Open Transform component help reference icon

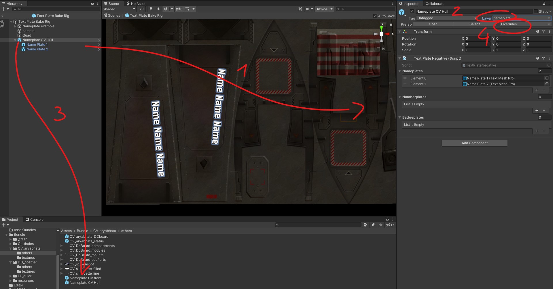(x=537, y=31)
